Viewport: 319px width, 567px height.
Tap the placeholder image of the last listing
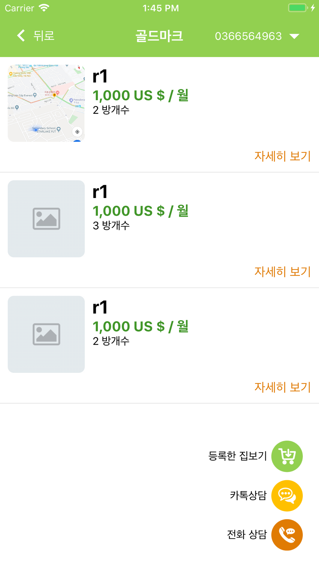point(46,334)
